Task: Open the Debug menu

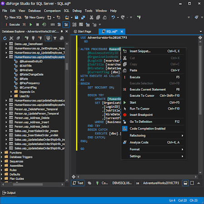Action: 77,11
